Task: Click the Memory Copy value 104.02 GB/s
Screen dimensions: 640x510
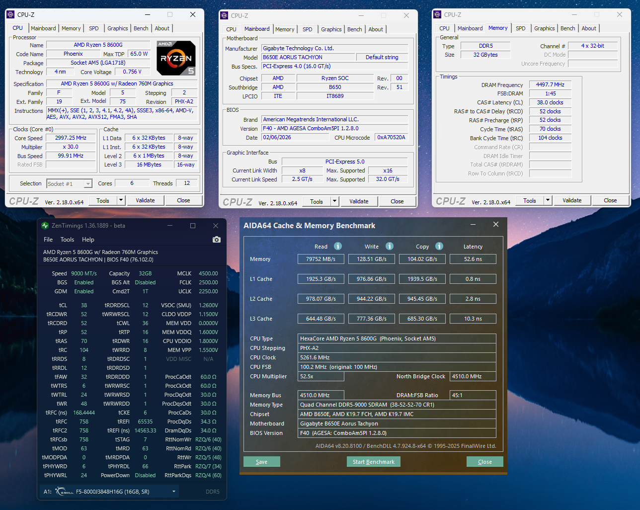Action: click(422, 259)
